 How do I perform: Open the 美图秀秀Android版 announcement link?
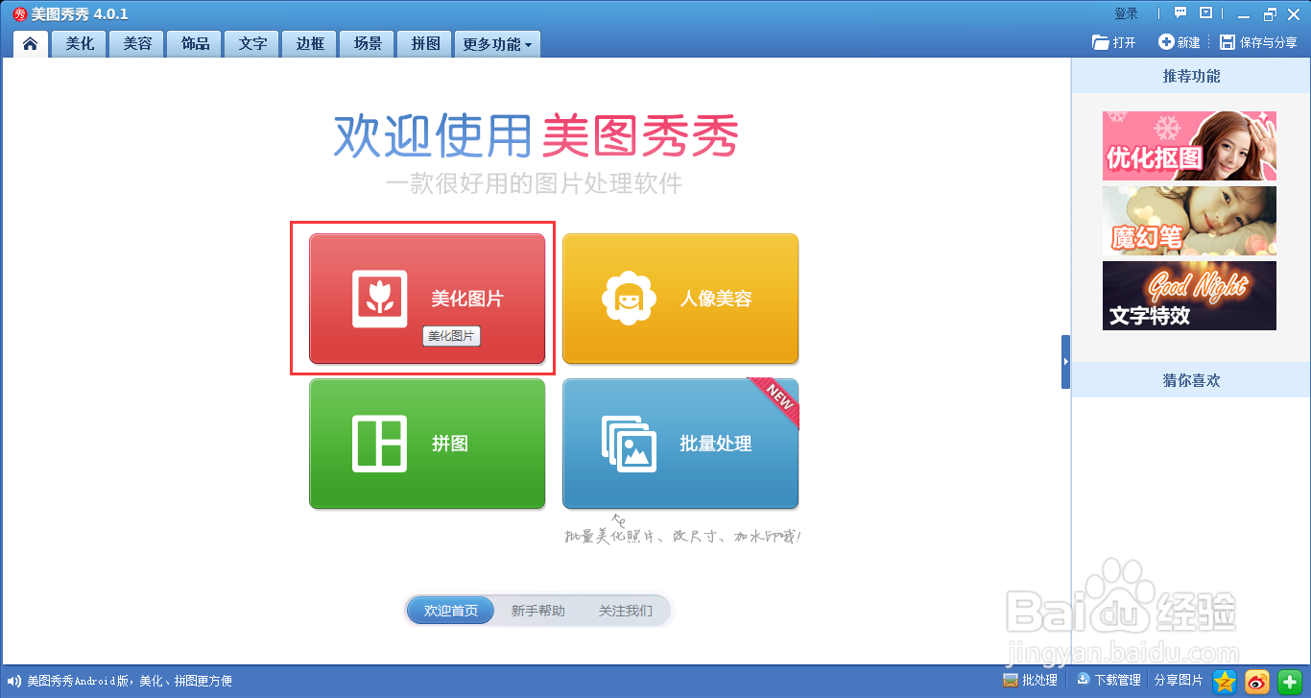point(130,681)
